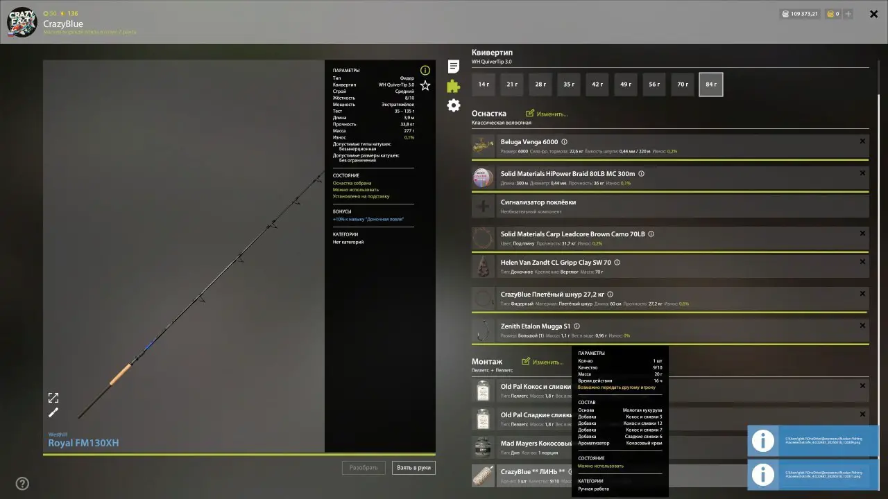Show rod info via yellow info icon

(x=425, y=70)
